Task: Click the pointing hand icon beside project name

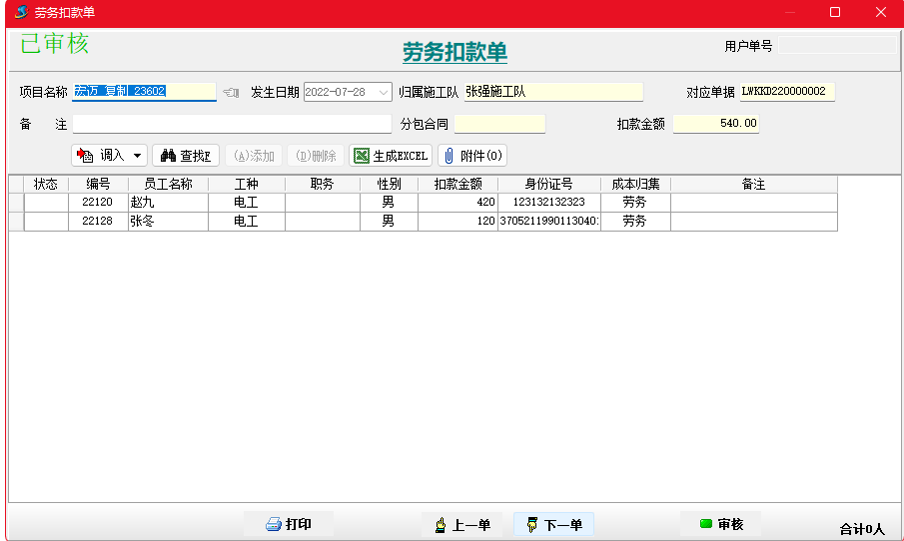Action: point(231,92)
